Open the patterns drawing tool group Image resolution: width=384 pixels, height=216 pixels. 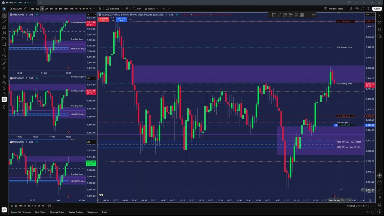[x=4, y=33]
